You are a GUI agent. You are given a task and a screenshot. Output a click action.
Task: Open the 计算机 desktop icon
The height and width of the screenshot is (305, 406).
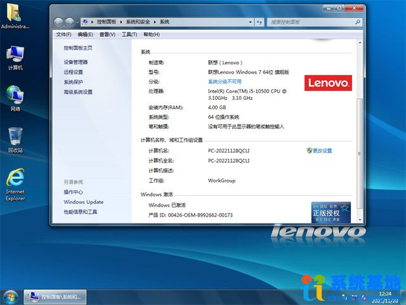click(15, 58)
